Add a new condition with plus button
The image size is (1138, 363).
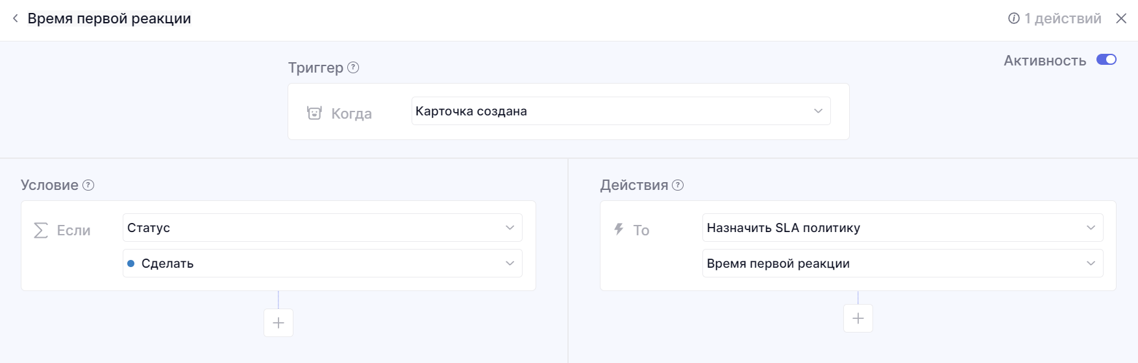coord(278,323)
